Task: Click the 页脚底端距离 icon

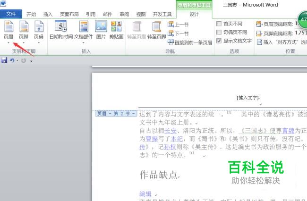Action: [259, 33]
